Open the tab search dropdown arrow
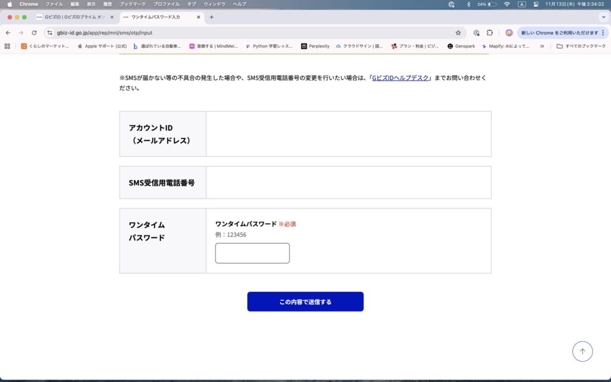The width and height of the screenshot is (611, 382). [x=602, y=17]
